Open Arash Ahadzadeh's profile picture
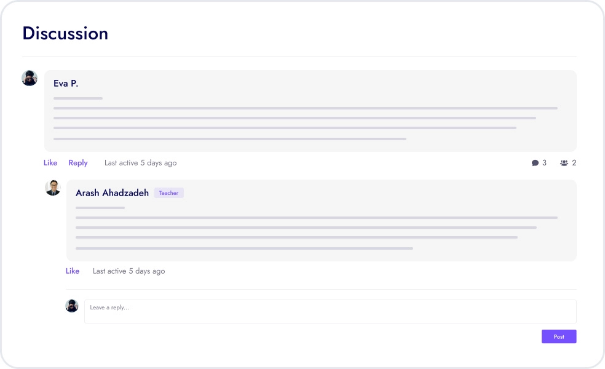This screenshot has width=605, height=369. click(x=53, y=188)
